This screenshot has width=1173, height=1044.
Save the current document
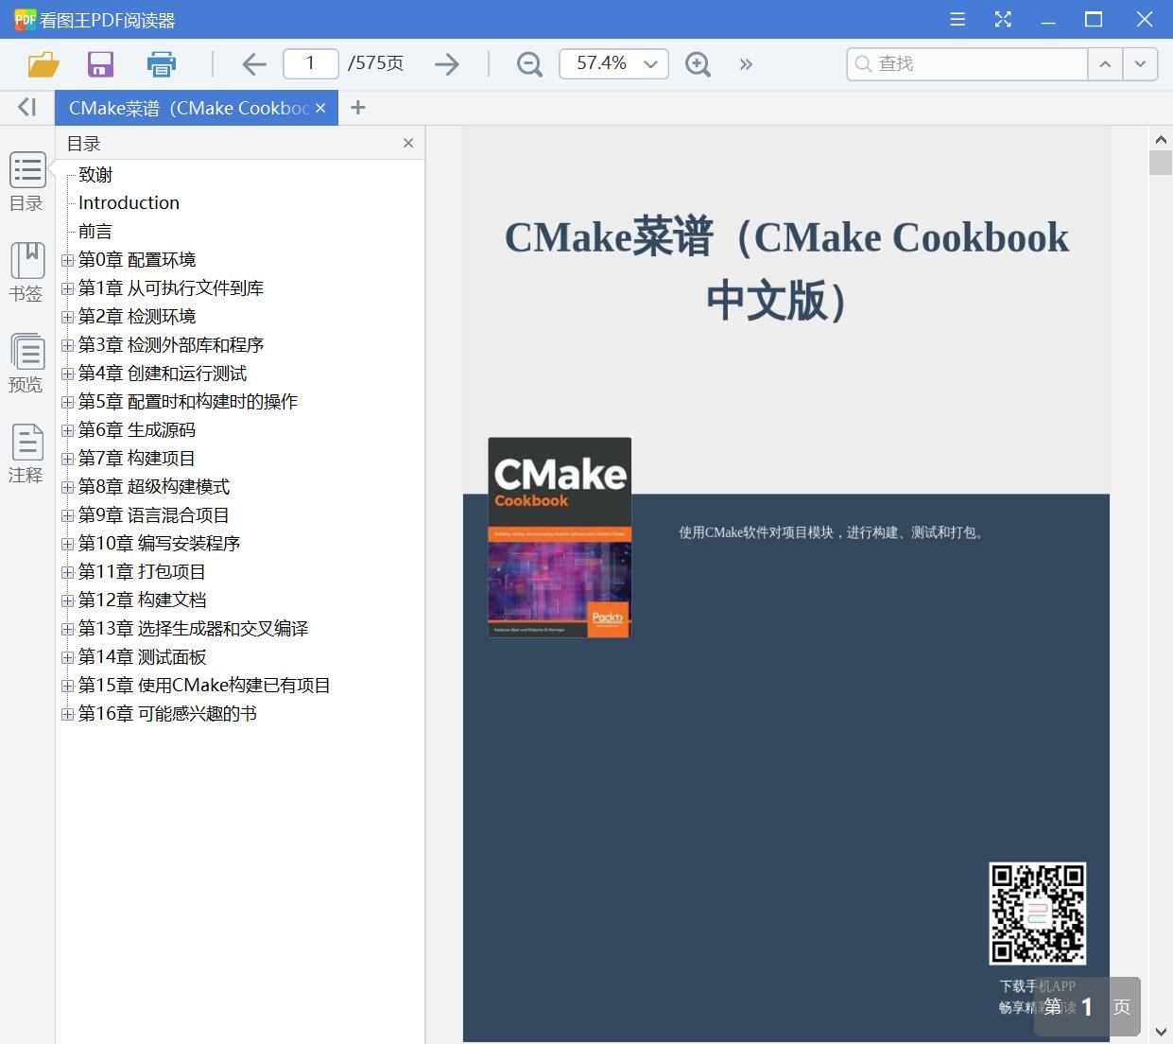click(x=100, y=64)
